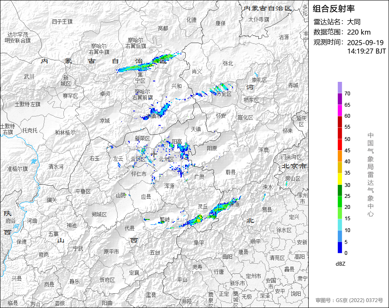Click the 北京市 map label

click(294, 166)
